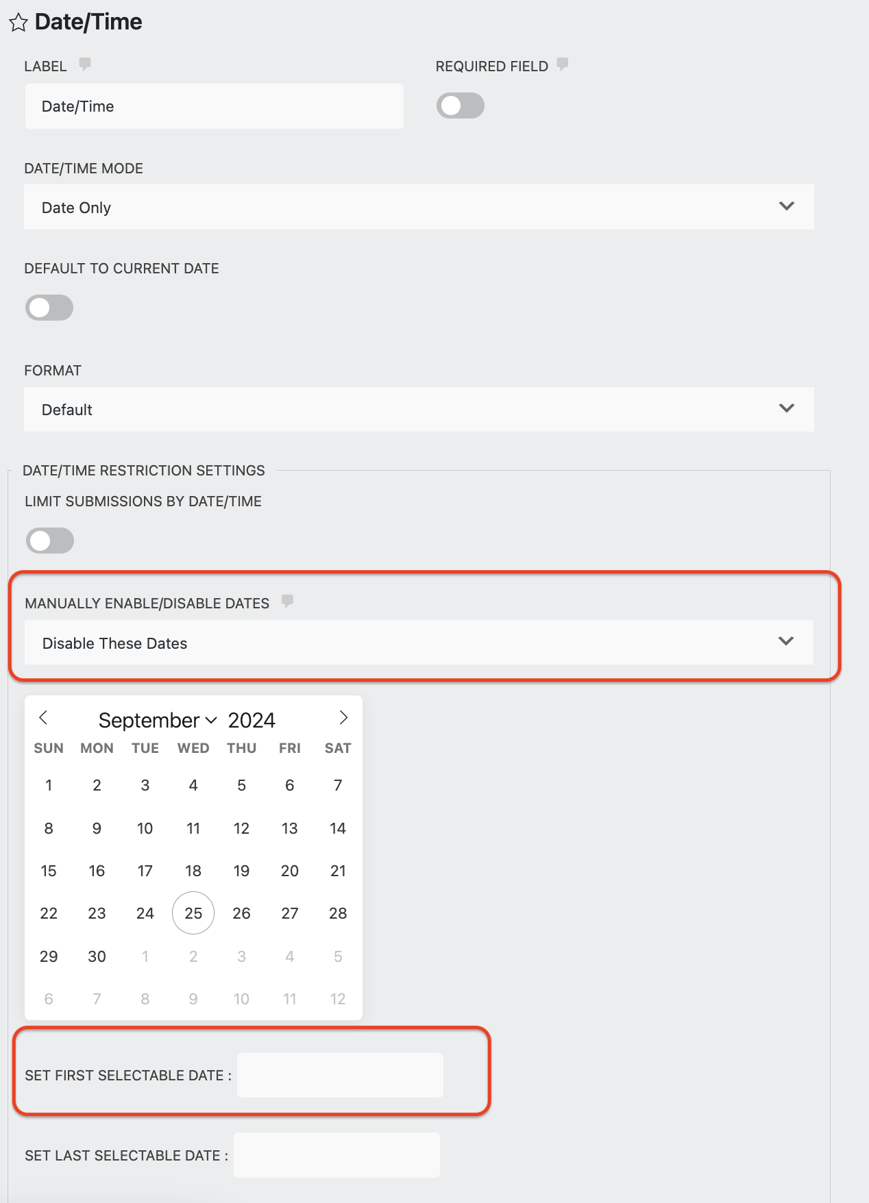Enable LIMIT SUBMISSIONS BY DATE/TIME
Image resolution: width=869 pixels, height=1203 pixels.
click(x=49, y=541)
